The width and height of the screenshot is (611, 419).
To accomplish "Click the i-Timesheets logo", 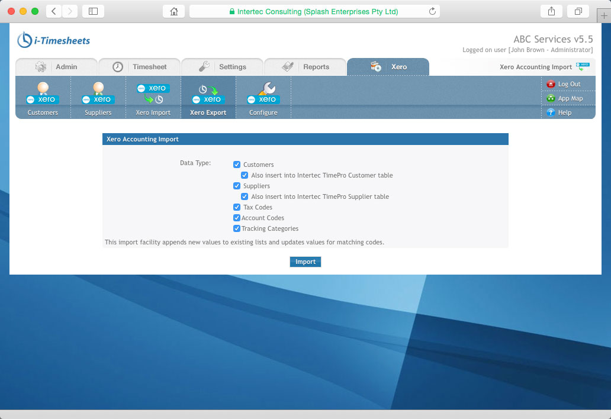I will pos(53,40).
